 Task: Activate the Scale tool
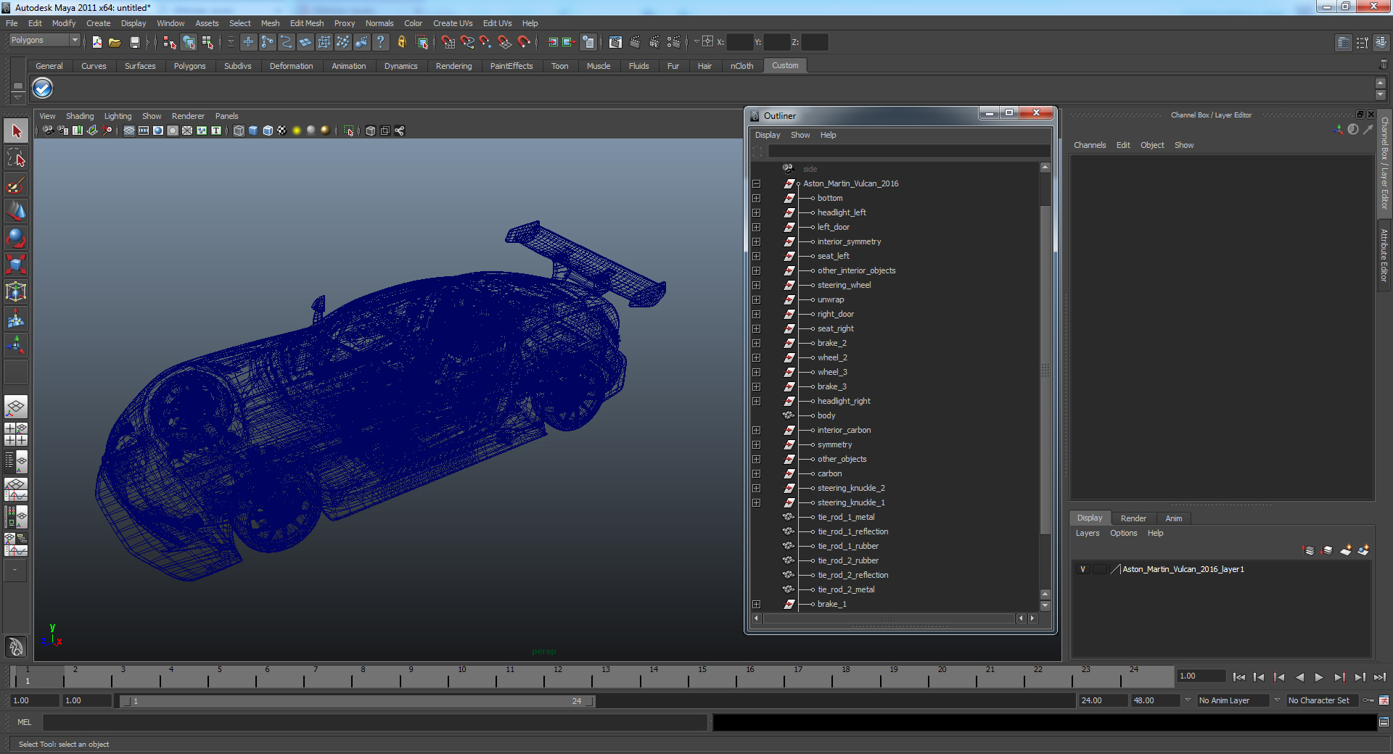(16, 265)
